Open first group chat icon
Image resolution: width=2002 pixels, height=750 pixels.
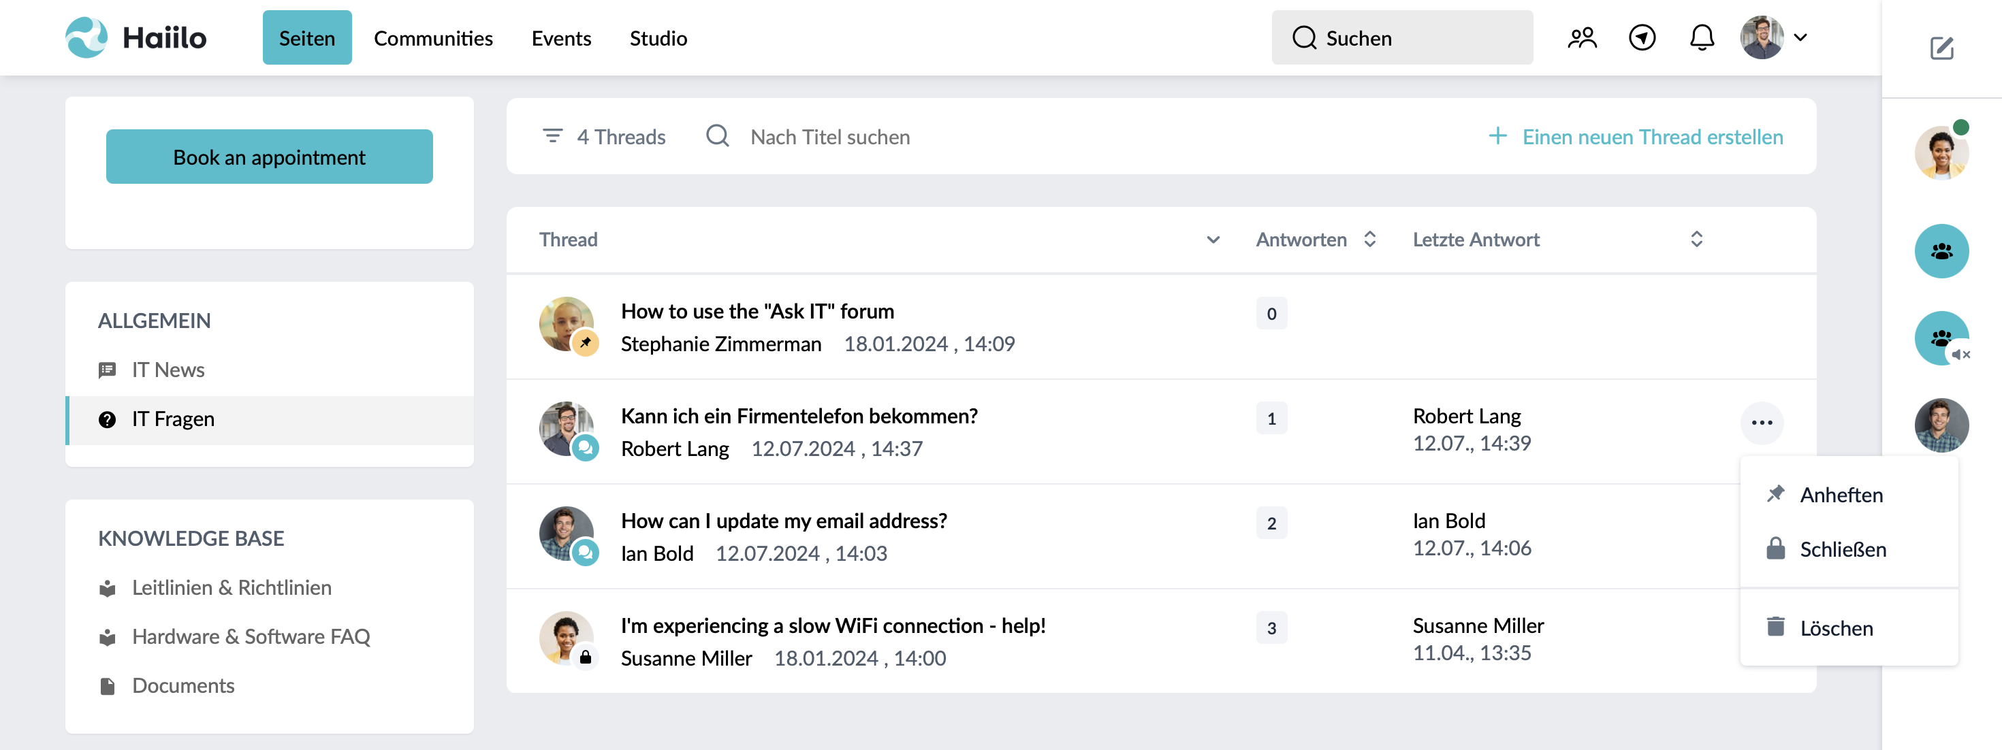[x=1941, y=250]
